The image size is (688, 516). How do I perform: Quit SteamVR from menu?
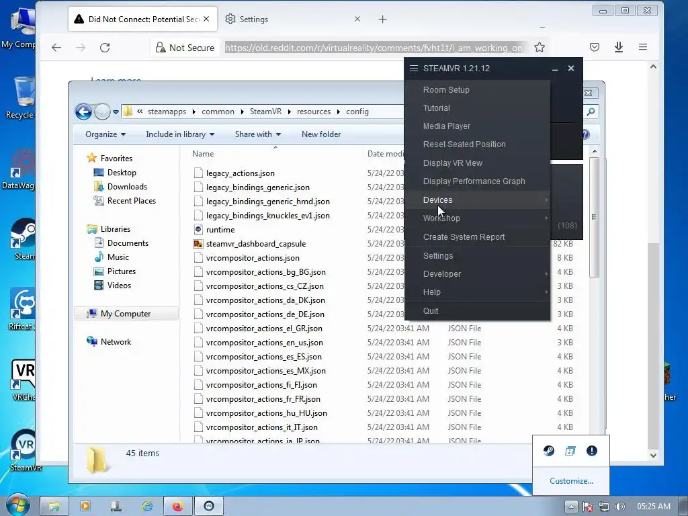478,310
